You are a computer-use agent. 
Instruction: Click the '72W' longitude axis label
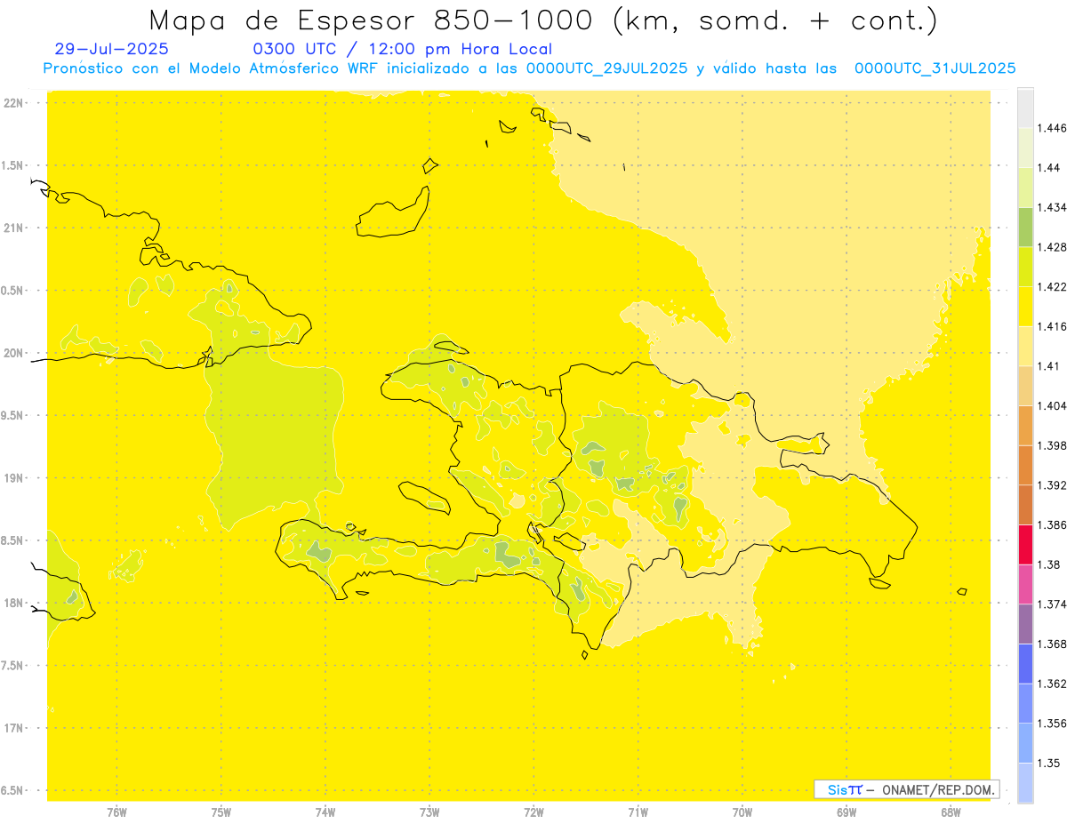coord(534,812)
